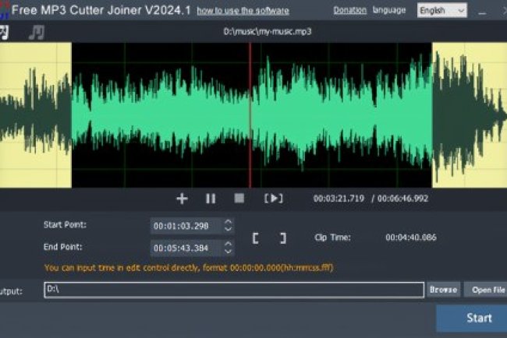
Task: Click the plus icon to add a file
Action: tap(182, 199)
